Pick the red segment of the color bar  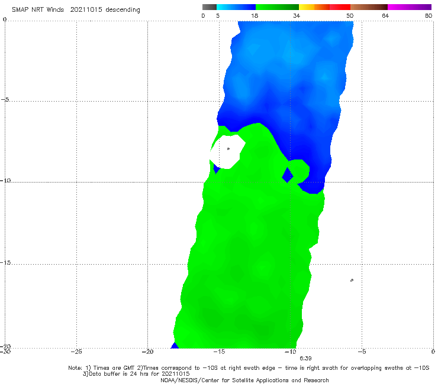tap(340, 7)
